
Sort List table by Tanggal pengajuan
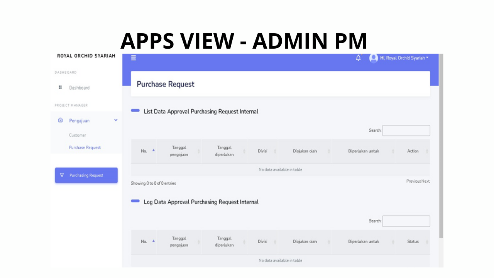click(x=179, y=151)
